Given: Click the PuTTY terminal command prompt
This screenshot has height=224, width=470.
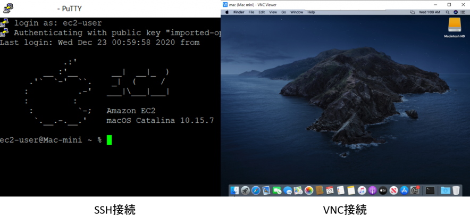Looking at the screenshot, I should [109, 140].
